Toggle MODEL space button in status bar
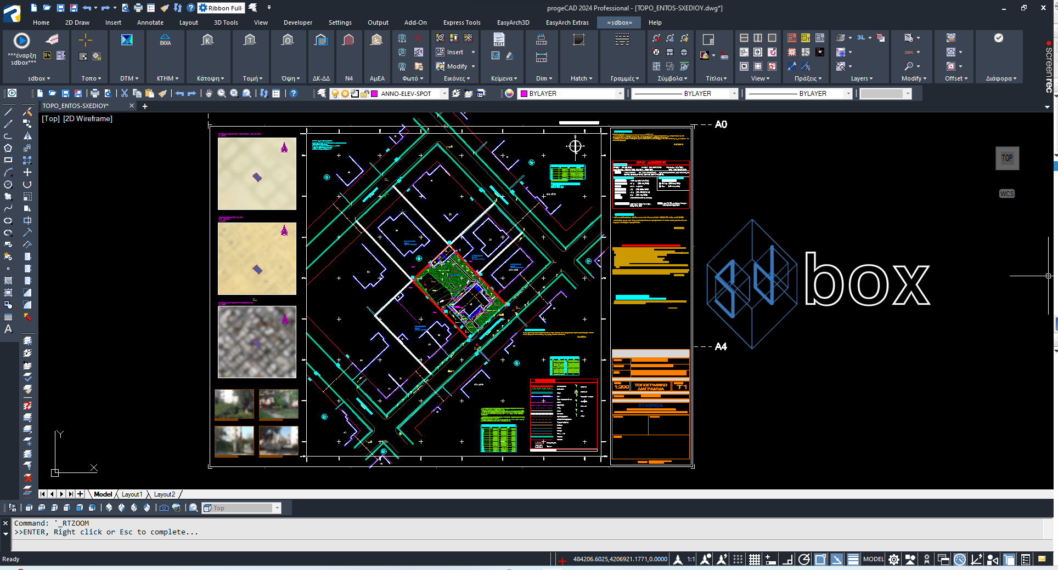Screen dimensions: 1058x570 (x=873, y=559)
